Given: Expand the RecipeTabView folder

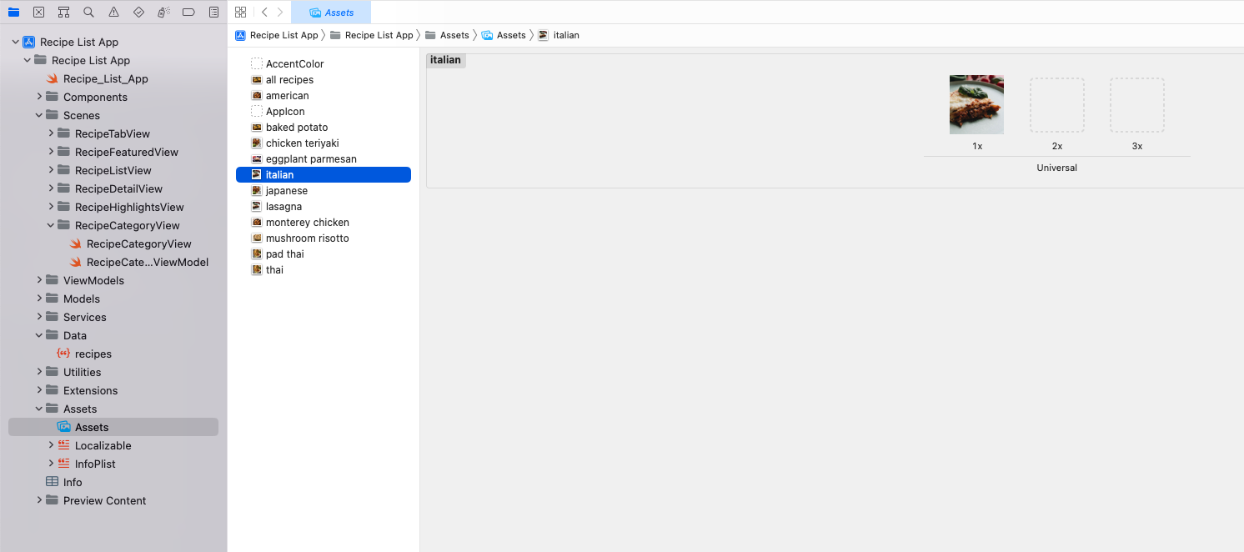Looking at the screenshot, I should coord(51,133).
